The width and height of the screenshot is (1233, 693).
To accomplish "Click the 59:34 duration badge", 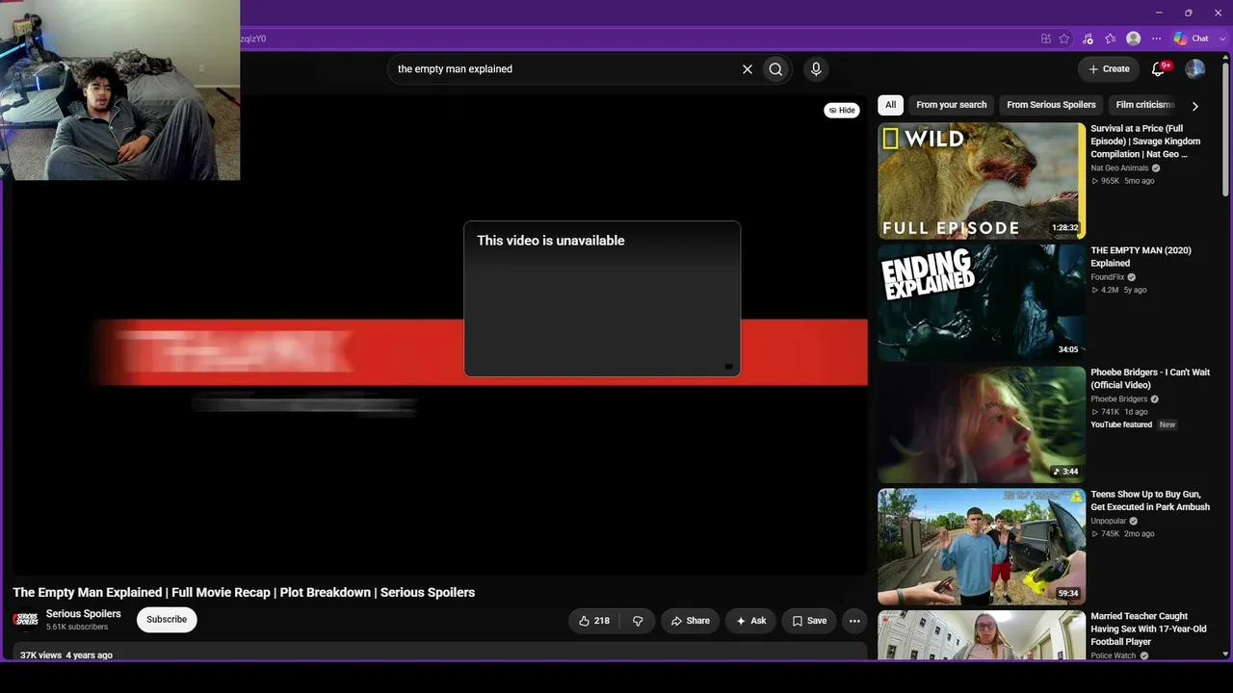I will [x=1068, y=594].
